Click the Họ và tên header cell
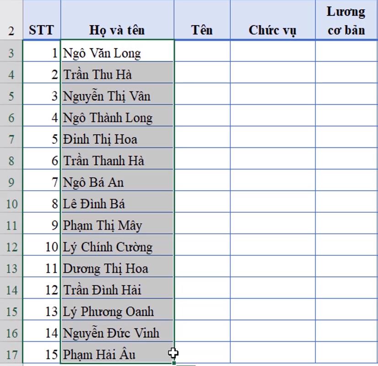Screen dimensions: 378x366 coord(117,30)
